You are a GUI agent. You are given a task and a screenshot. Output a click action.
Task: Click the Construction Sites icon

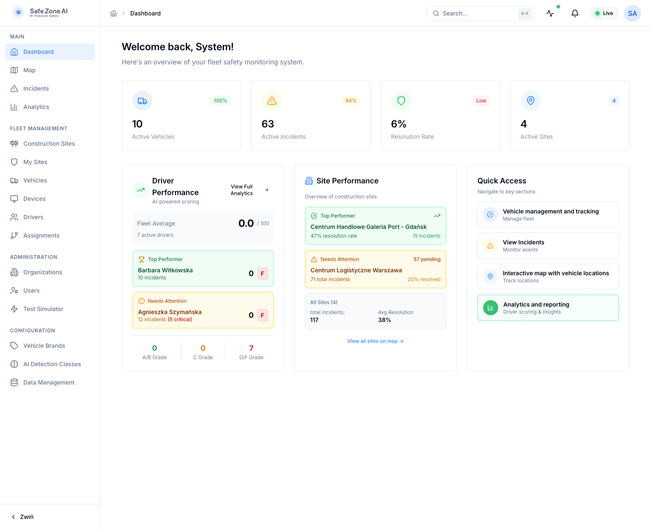pyautogui.click(x=14, y=143)
